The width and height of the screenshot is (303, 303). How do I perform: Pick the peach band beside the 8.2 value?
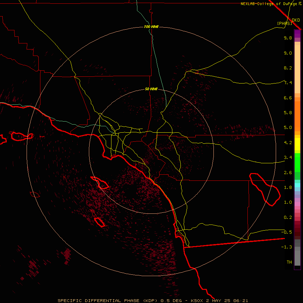pos(297,69)
